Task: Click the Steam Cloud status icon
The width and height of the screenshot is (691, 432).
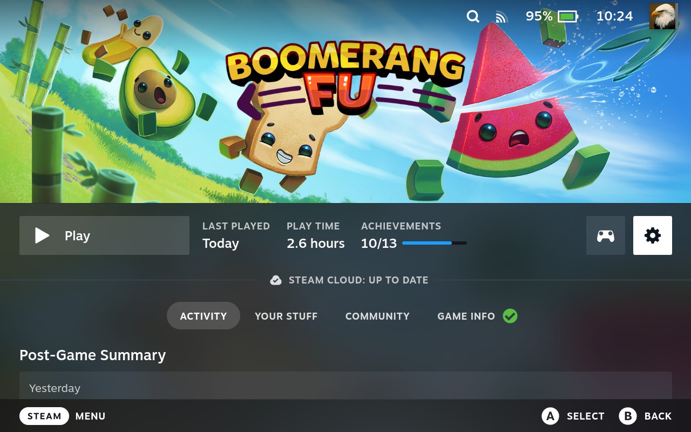Action: tap(276, 280)
